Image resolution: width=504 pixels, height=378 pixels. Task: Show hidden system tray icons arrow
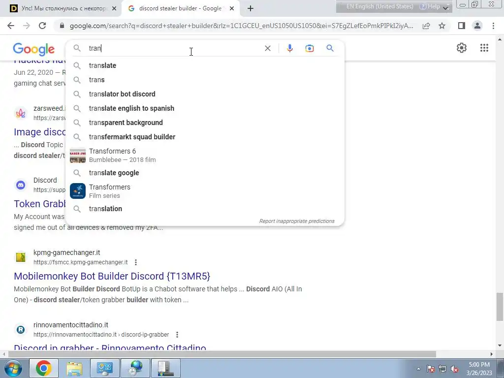[418, 369]
